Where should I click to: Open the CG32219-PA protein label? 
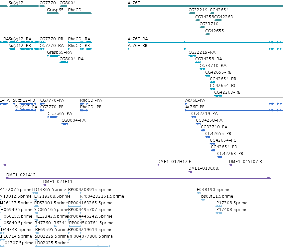[x=205, y=114]
